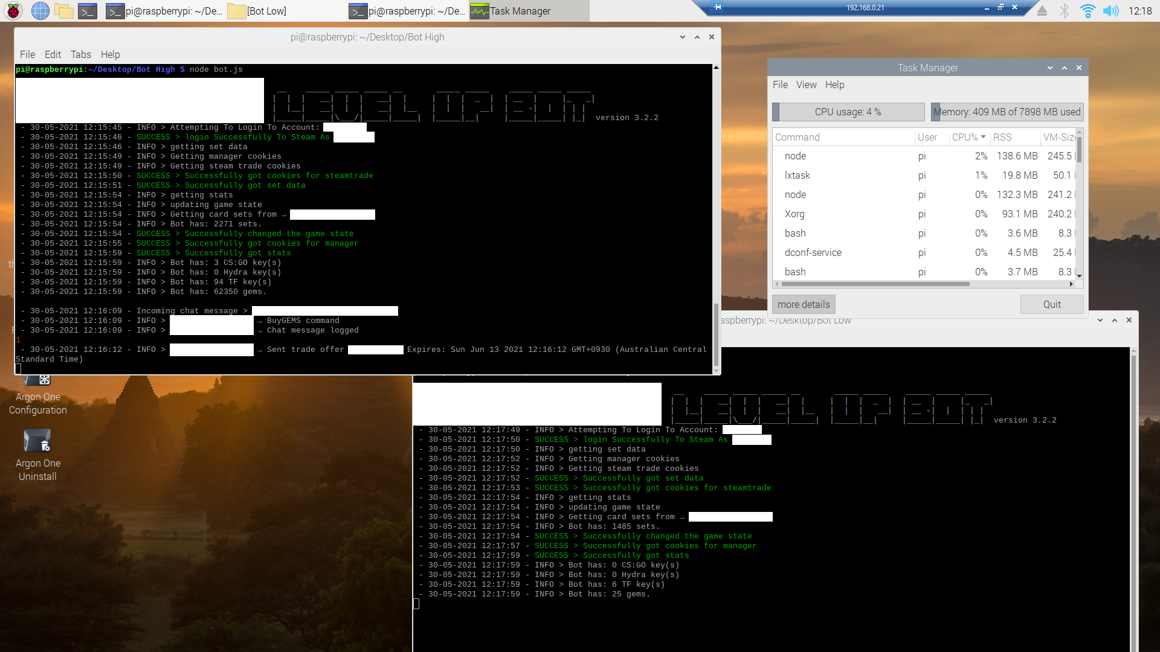This screenshot has height=652, width=1160.
Task: Open View menu in Task Manager
Action: pyautogui.click(x=806, y=85)
